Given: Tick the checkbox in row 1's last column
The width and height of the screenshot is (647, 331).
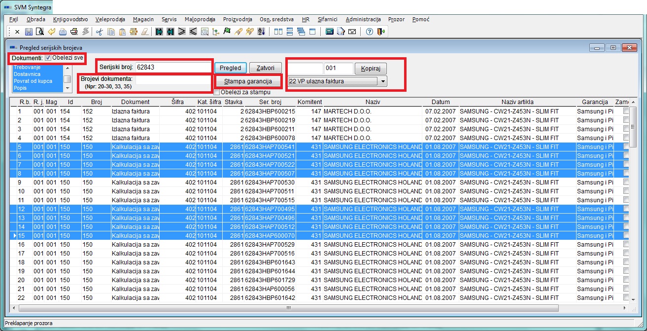Looking at the screenshot, I should [626, 111].
